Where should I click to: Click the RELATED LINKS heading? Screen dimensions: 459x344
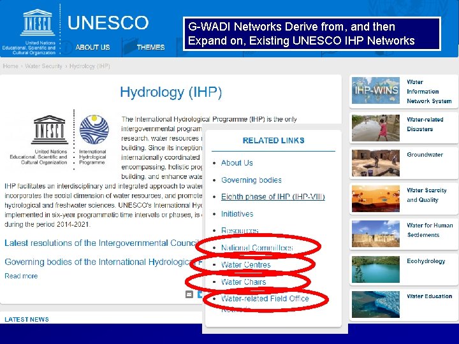(x=273, y=141)
